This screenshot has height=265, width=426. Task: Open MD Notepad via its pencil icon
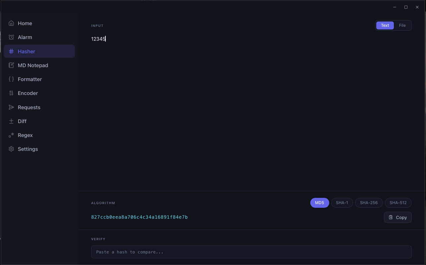coord(11,65)
